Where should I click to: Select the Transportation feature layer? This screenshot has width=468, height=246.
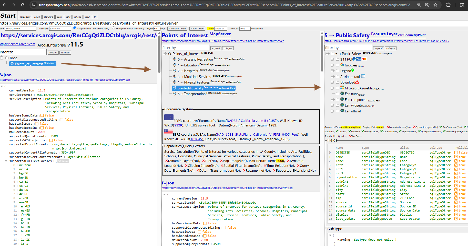[195, 94]
